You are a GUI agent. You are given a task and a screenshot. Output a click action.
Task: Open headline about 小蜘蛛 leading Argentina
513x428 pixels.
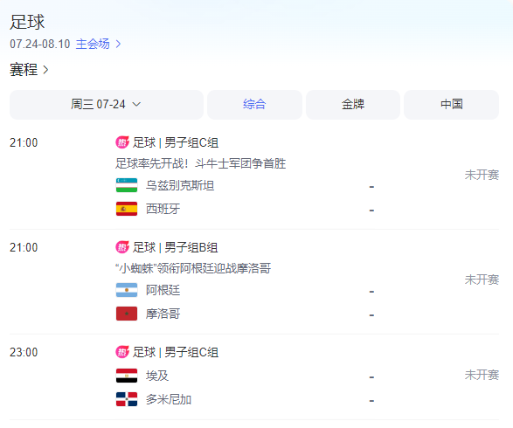(193, 268)
